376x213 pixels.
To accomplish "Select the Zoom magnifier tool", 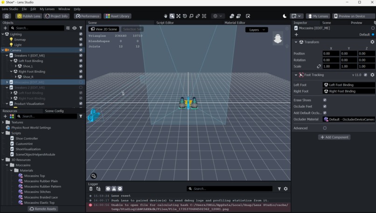I will 172,16.
